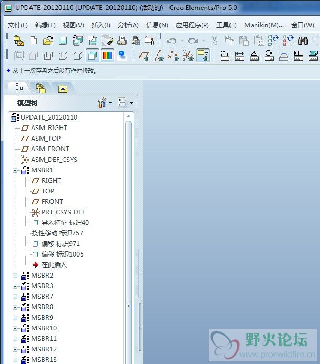Toggle datum axes display
The image size is (320, 364).
click(159, 55)
